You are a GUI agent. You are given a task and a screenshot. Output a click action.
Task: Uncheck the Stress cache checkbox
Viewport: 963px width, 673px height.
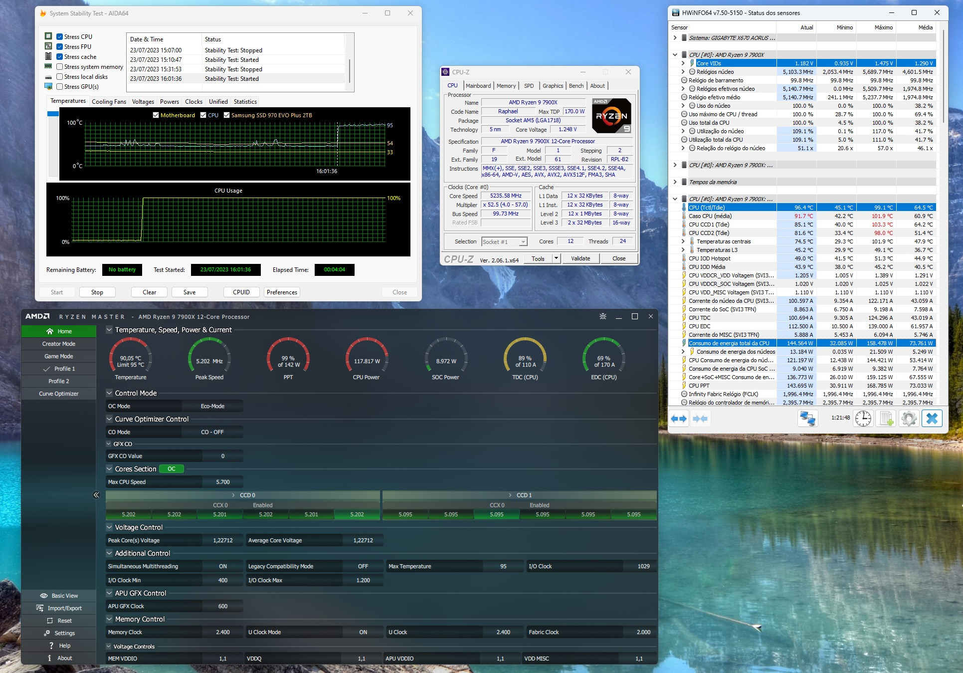(x=59, y=56)
